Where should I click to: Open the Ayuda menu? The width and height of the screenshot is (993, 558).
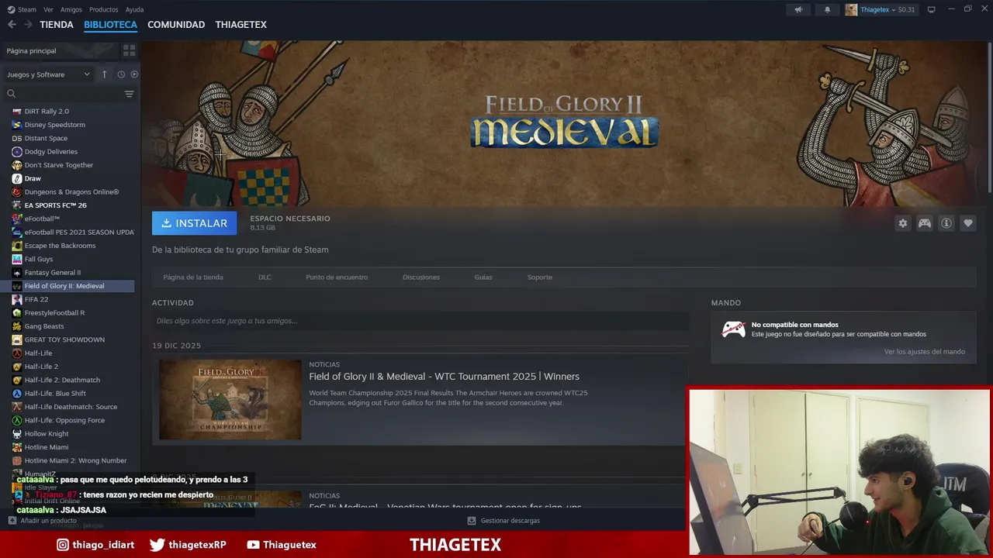point(134,9)
